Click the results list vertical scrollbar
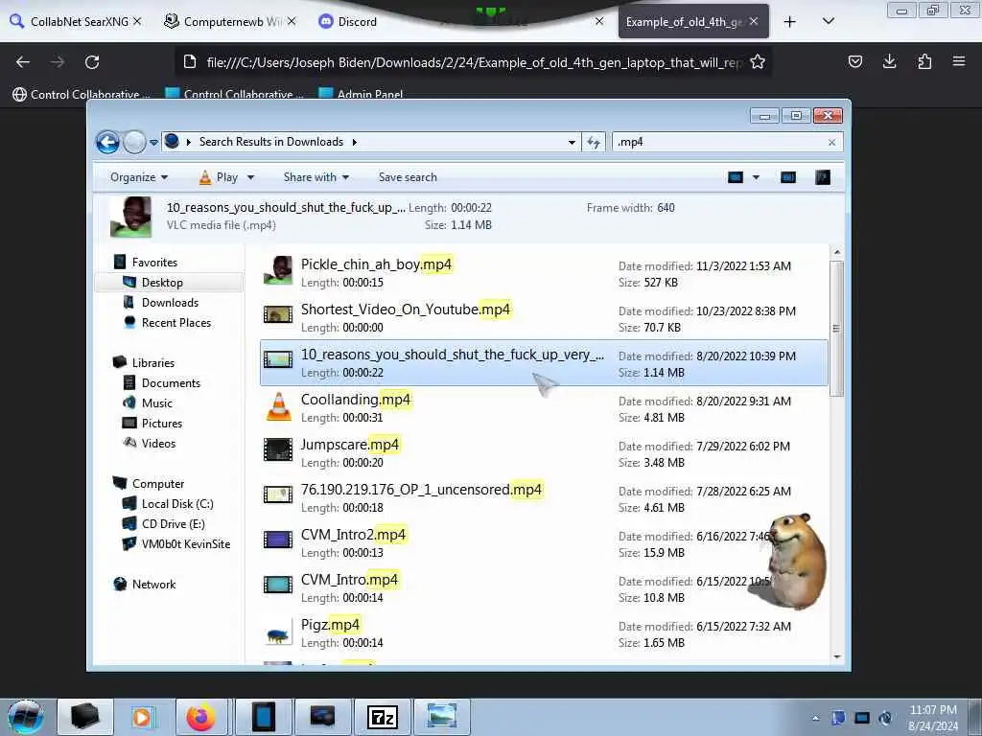This screenshot has height=736, width=982. point(836,329)
